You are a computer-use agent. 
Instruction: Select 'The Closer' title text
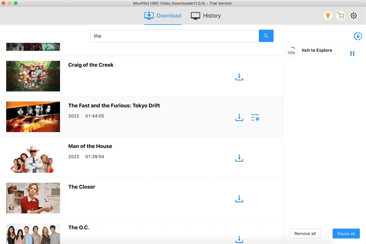pyautogui.click(x=82, y=187)
